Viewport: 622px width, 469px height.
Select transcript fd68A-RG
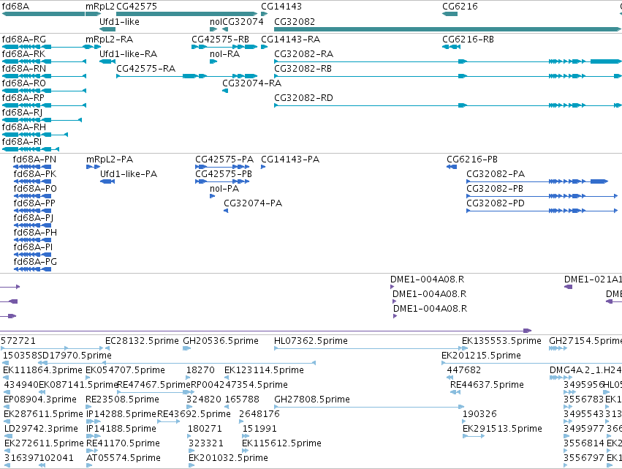24,40
